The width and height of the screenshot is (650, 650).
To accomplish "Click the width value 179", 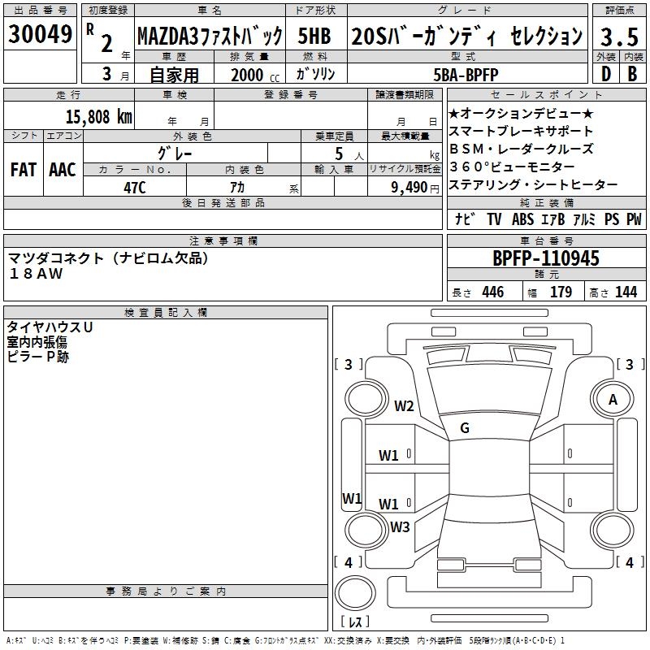I will (x=561, y=292).
